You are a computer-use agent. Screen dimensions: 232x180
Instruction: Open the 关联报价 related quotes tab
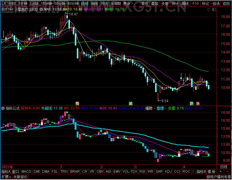tap(20, 177)
